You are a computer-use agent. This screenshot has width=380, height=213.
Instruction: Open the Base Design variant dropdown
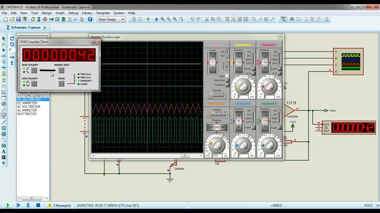112,19
